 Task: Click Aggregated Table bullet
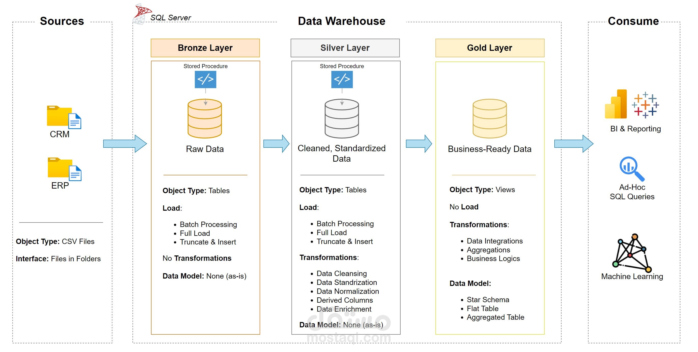pyautogui.click(x=495, y=317)
